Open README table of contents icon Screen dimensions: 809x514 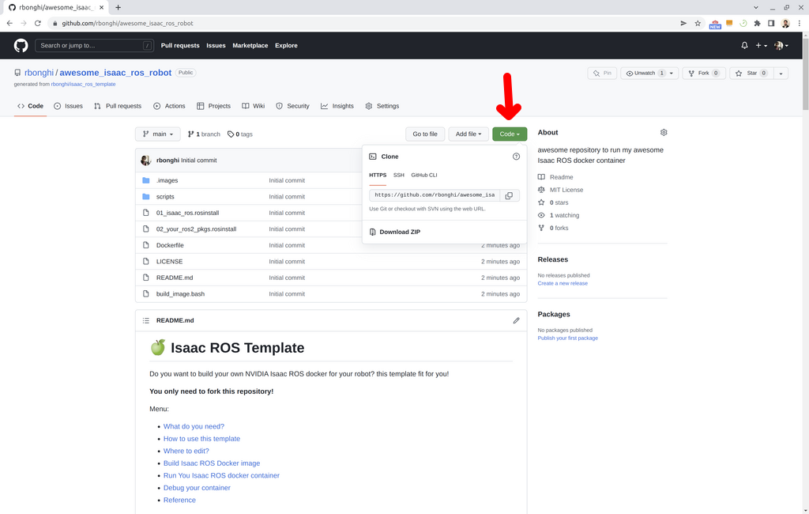point(146,320)
